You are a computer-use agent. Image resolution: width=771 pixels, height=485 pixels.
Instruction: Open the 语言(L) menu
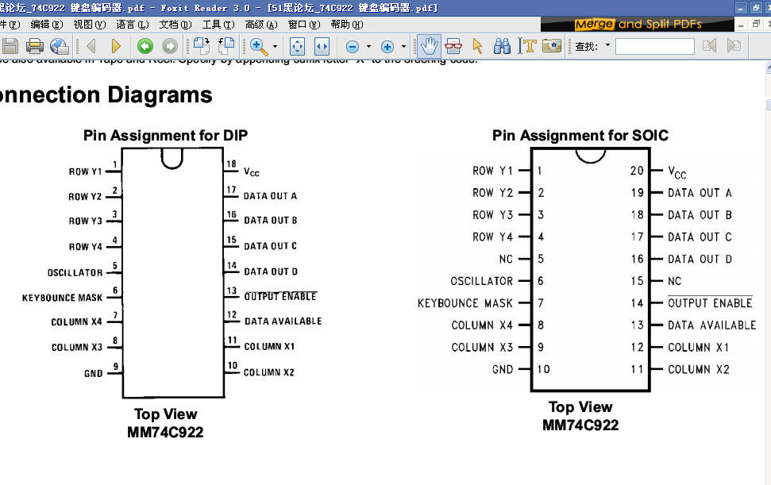tap(133, 25)
